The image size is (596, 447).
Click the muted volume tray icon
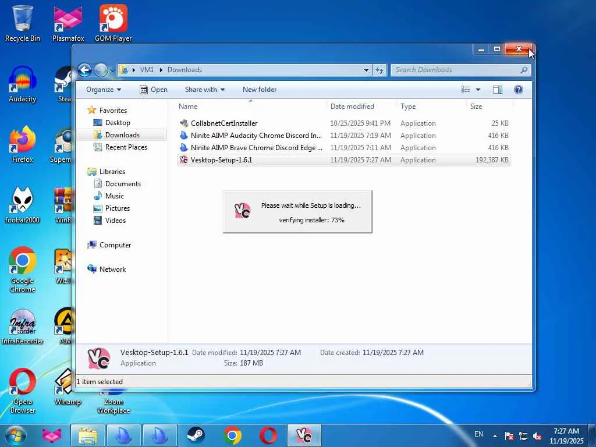pos(537,436)
